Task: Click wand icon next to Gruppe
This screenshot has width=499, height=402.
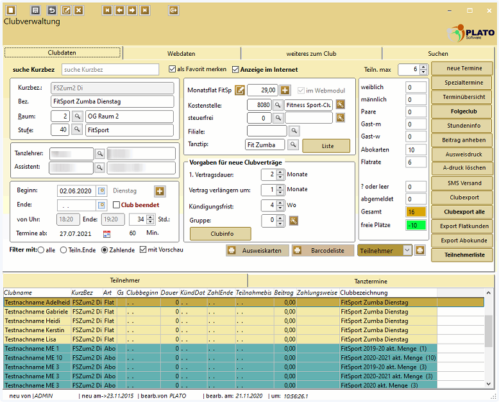Action: 293,221
